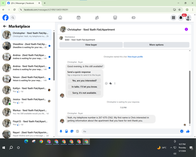Open Nayari 2bed 1bath conversation

(26, 134)
